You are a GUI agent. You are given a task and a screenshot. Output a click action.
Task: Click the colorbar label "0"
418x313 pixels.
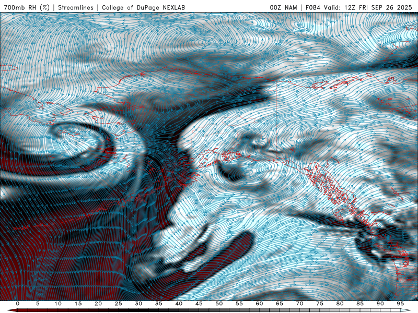18,304
